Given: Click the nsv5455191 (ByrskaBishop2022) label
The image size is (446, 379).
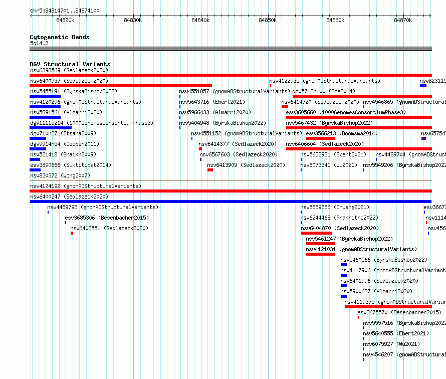Looking at the screenshot, I should [x=74, y=91].
